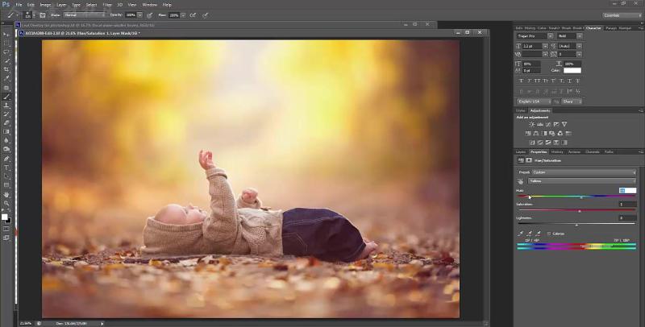Viewport: 645px width, 327px height.
Task: Toggle All Caps in Character panel
Action: pyautogui.click(x=537, y=81)
